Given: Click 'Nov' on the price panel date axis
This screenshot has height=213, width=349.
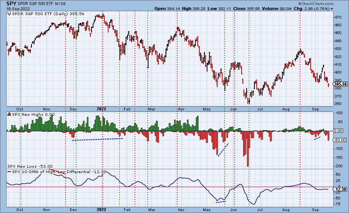Looking at the screenshot, I should tap(47, 109).
